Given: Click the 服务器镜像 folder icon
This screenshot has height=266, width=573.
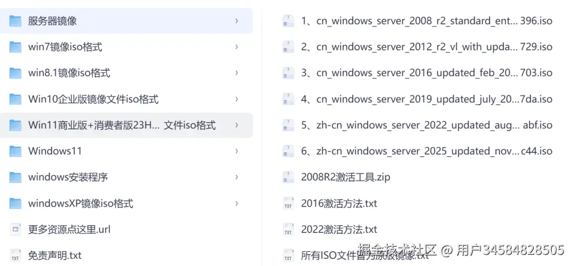Looking at the screenshot, I should (x=15, y=21).
